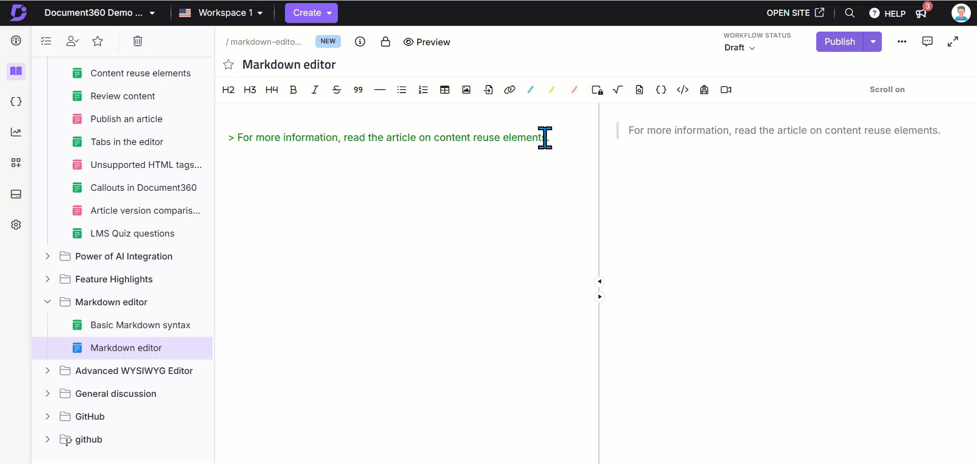Toggle the article lock icon
This screenshot has width=977, height=464.
pyautogui.click(x=385, y=42)
